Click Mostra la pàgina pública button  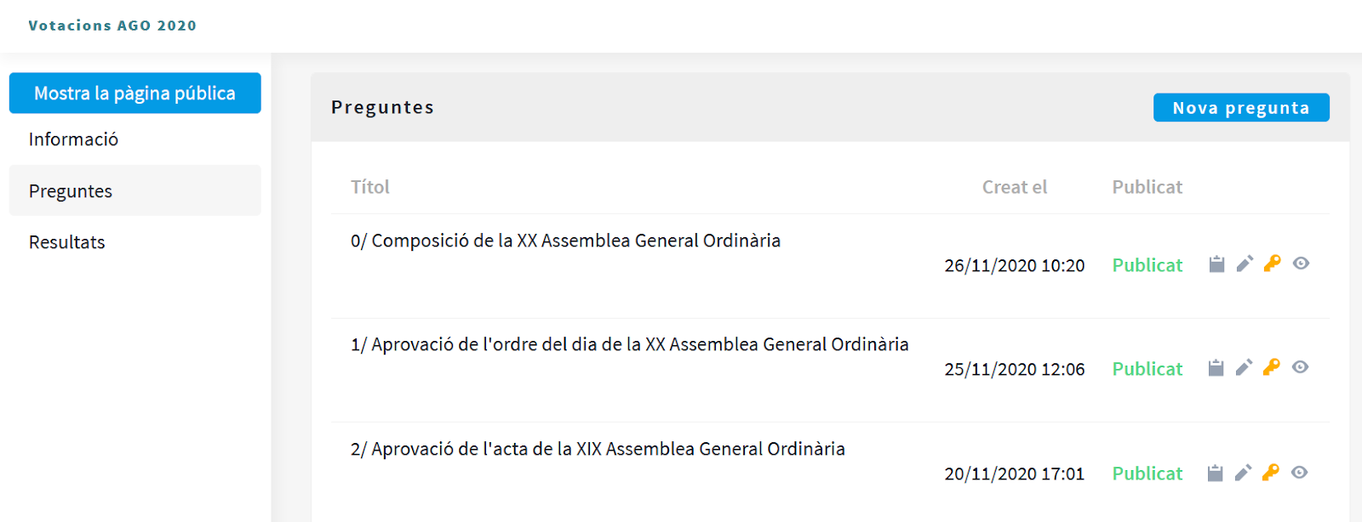click(x=134, y=93)
